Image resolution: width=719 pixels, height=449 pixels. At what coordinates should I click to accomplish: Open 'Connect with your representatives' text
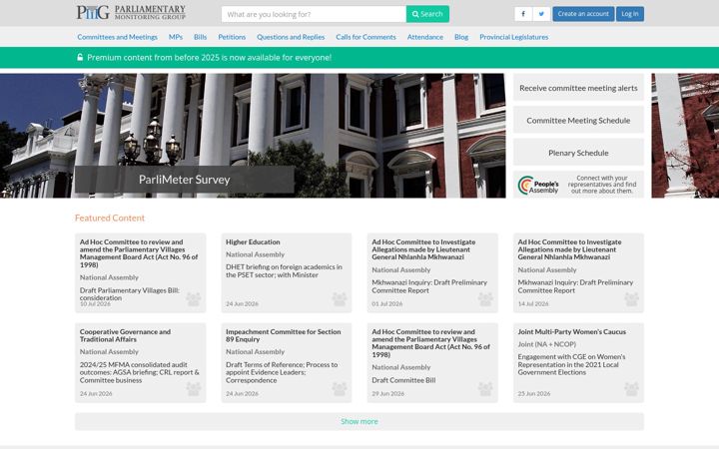click(602, 185)
